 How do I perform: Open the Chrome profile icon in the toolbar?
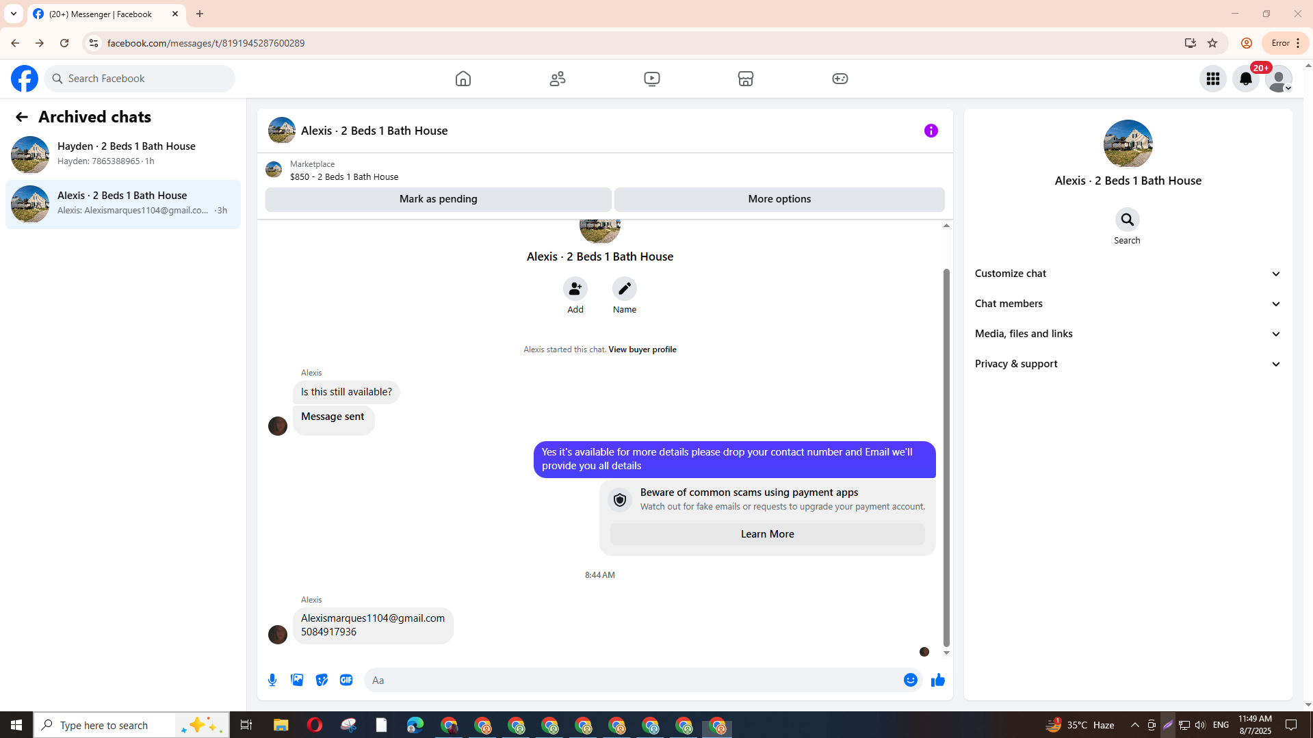coord(1247,43)
